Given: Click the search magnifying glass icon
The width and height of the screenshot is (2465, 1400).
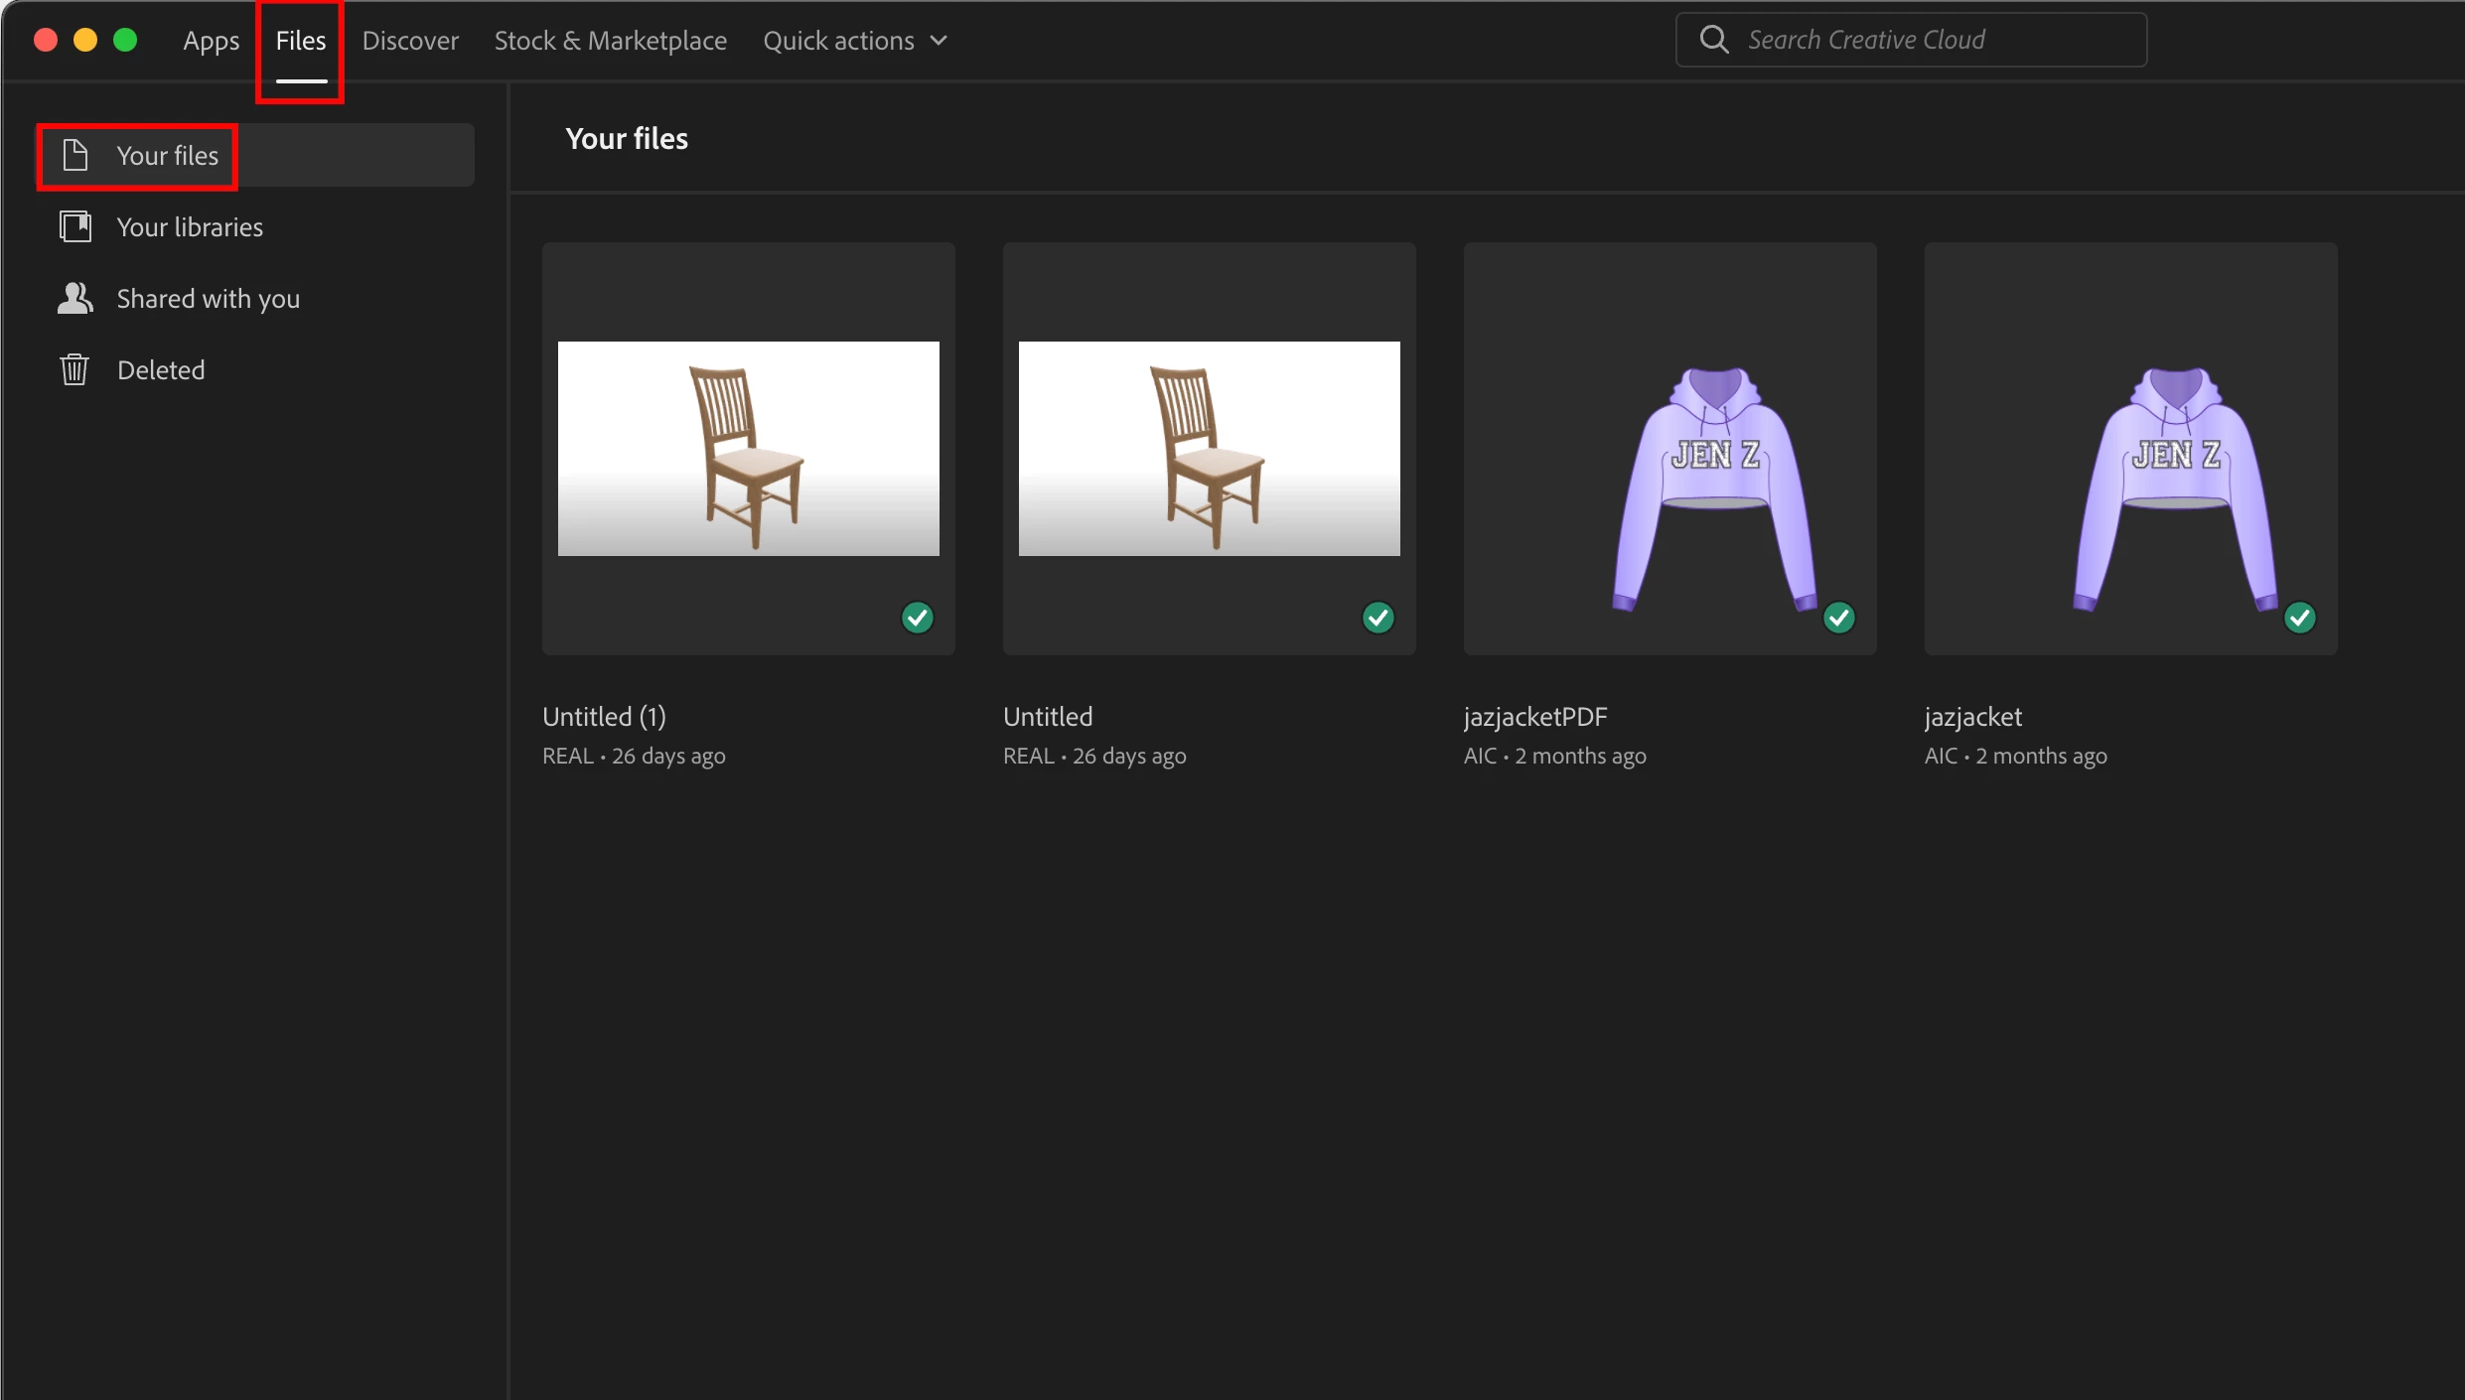Looking at the screenshot, I should click(1714, 40).
